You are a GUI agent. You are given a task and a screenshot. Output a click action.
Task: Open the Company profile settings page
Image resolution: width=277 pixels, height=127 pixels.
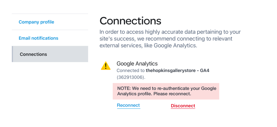pyautogui.click(x=37, y=22)
